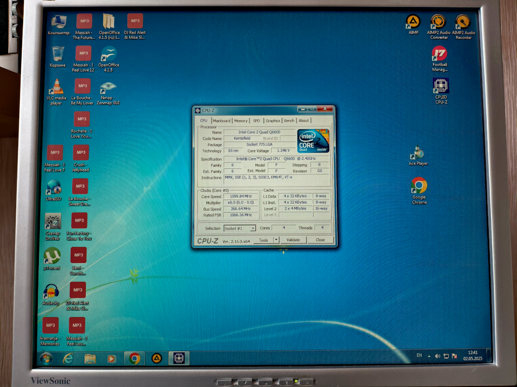This screenshot has height=387, width=517.
Task: Select the La Bouche - Sweet Dreams MP3 file
Action: pyautogui.click(x=79, y=192)
